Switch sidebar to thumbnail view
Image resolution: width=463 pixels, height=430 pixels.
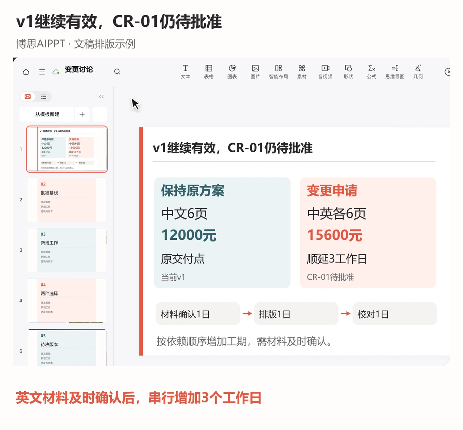point(27,97)
